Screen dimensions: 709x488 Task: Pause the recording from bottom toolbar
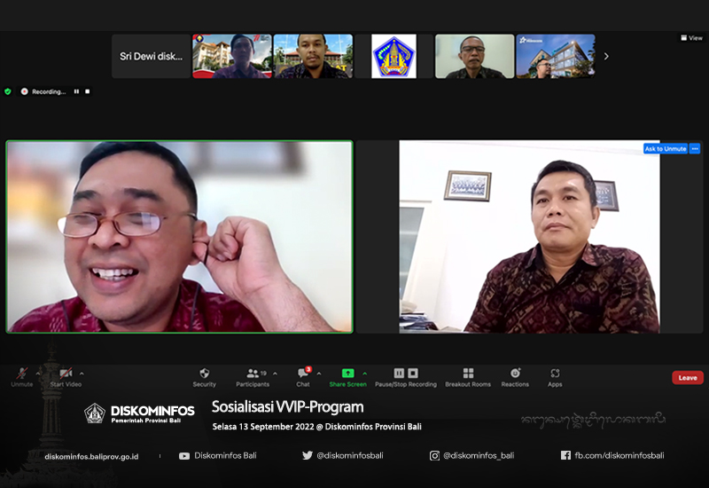(x=399, y=373)
